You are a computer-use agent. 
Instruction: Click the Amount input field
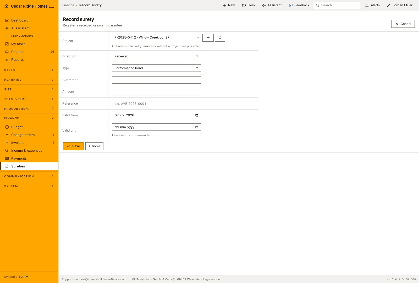point(157,92)
